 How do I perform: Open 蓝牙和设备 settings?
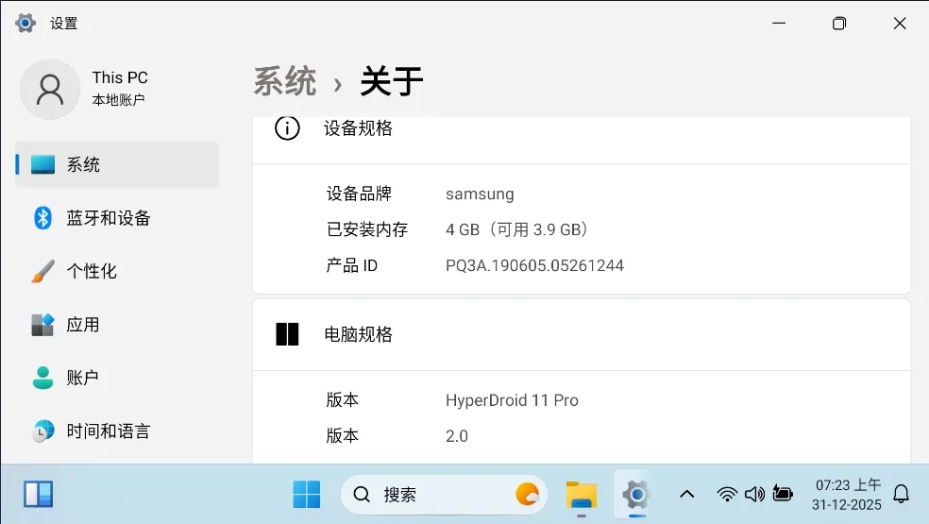point(117,218)
